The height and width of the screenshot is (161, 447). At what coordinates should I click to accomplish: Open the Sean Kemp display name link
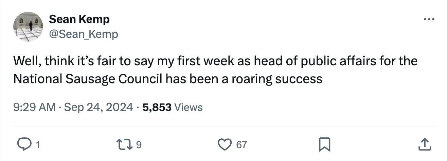[79, 19]
